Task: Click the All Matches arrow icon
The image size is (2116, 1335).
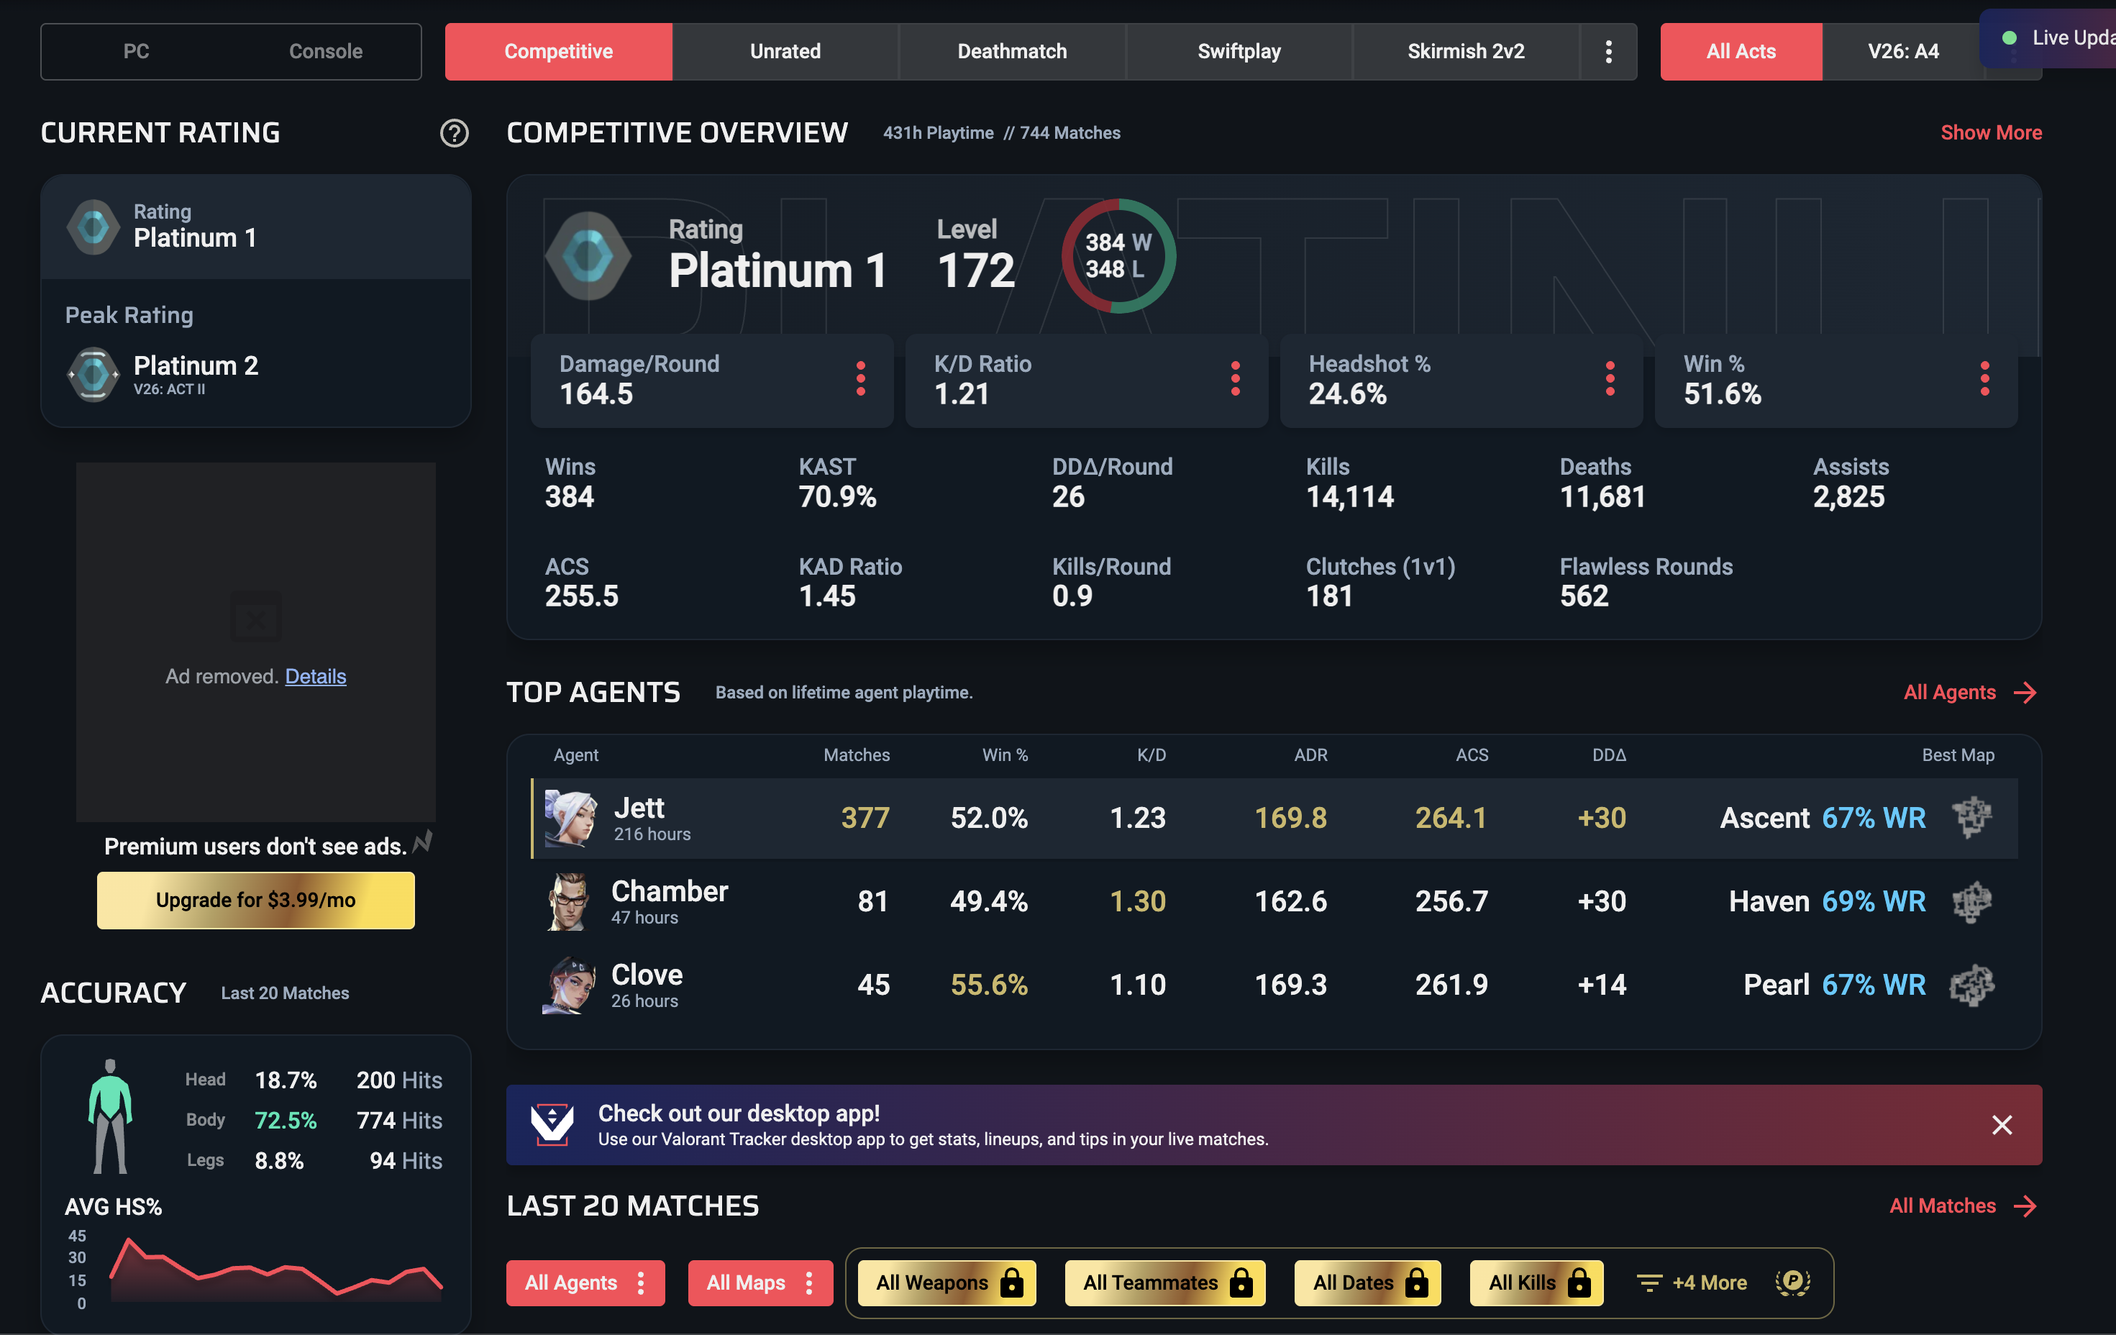Action: pyautogui.click(x=2025, y=1206)
